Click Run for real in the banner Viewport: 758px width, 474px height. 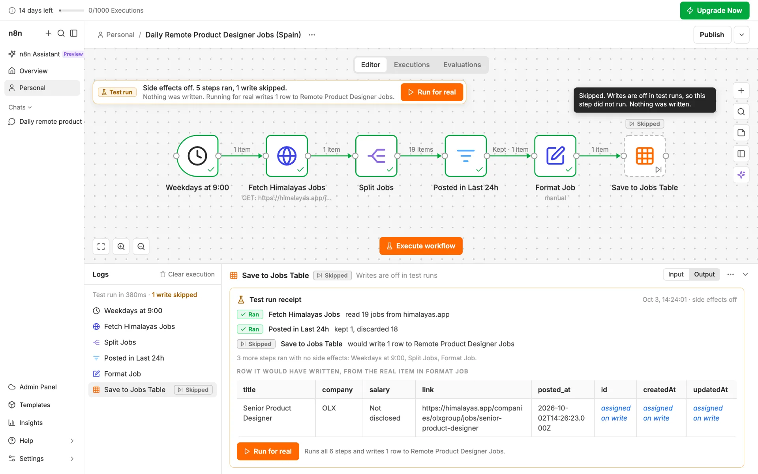pos(432,92)
